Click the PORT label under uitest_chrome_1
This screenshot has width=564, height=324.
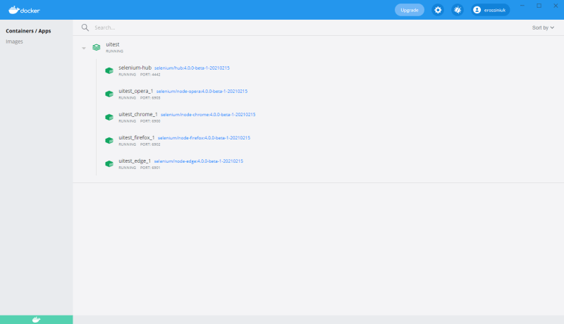[x=150, y=121]
